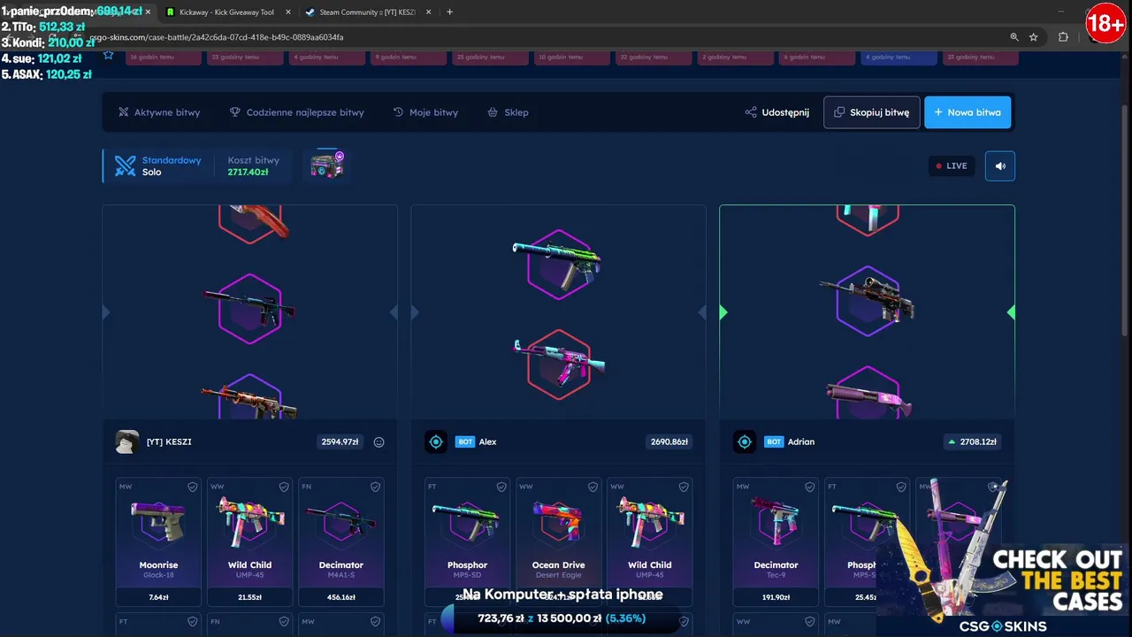Open the '10 godzin temu' battle chip
This screenshot has width=1132, height=637.
pos(572,58)
